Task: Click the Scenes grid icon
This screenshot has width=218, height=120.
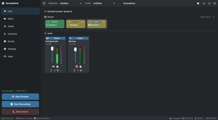Action: [45, 17]
